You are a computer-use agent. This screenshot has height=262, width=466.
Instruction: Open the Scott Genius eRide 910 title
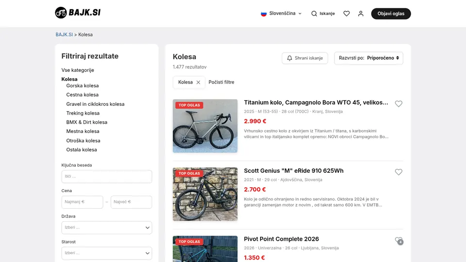tap(294, 171)
